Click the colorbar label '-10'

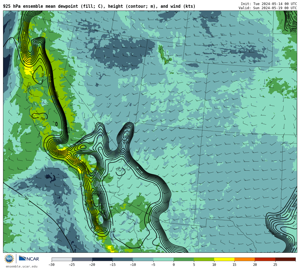(x=133, y=265)
